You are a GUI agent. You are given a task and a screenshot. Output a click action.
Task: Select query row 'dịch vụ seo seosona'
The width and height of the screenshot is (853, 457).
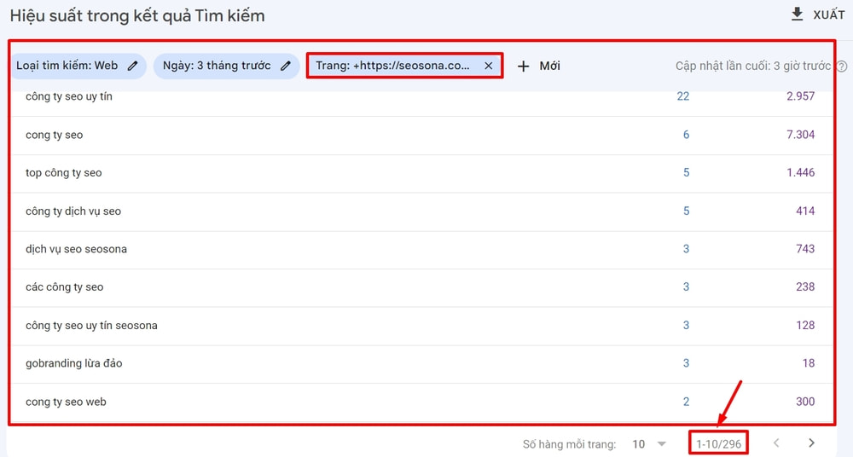[422, 249]
